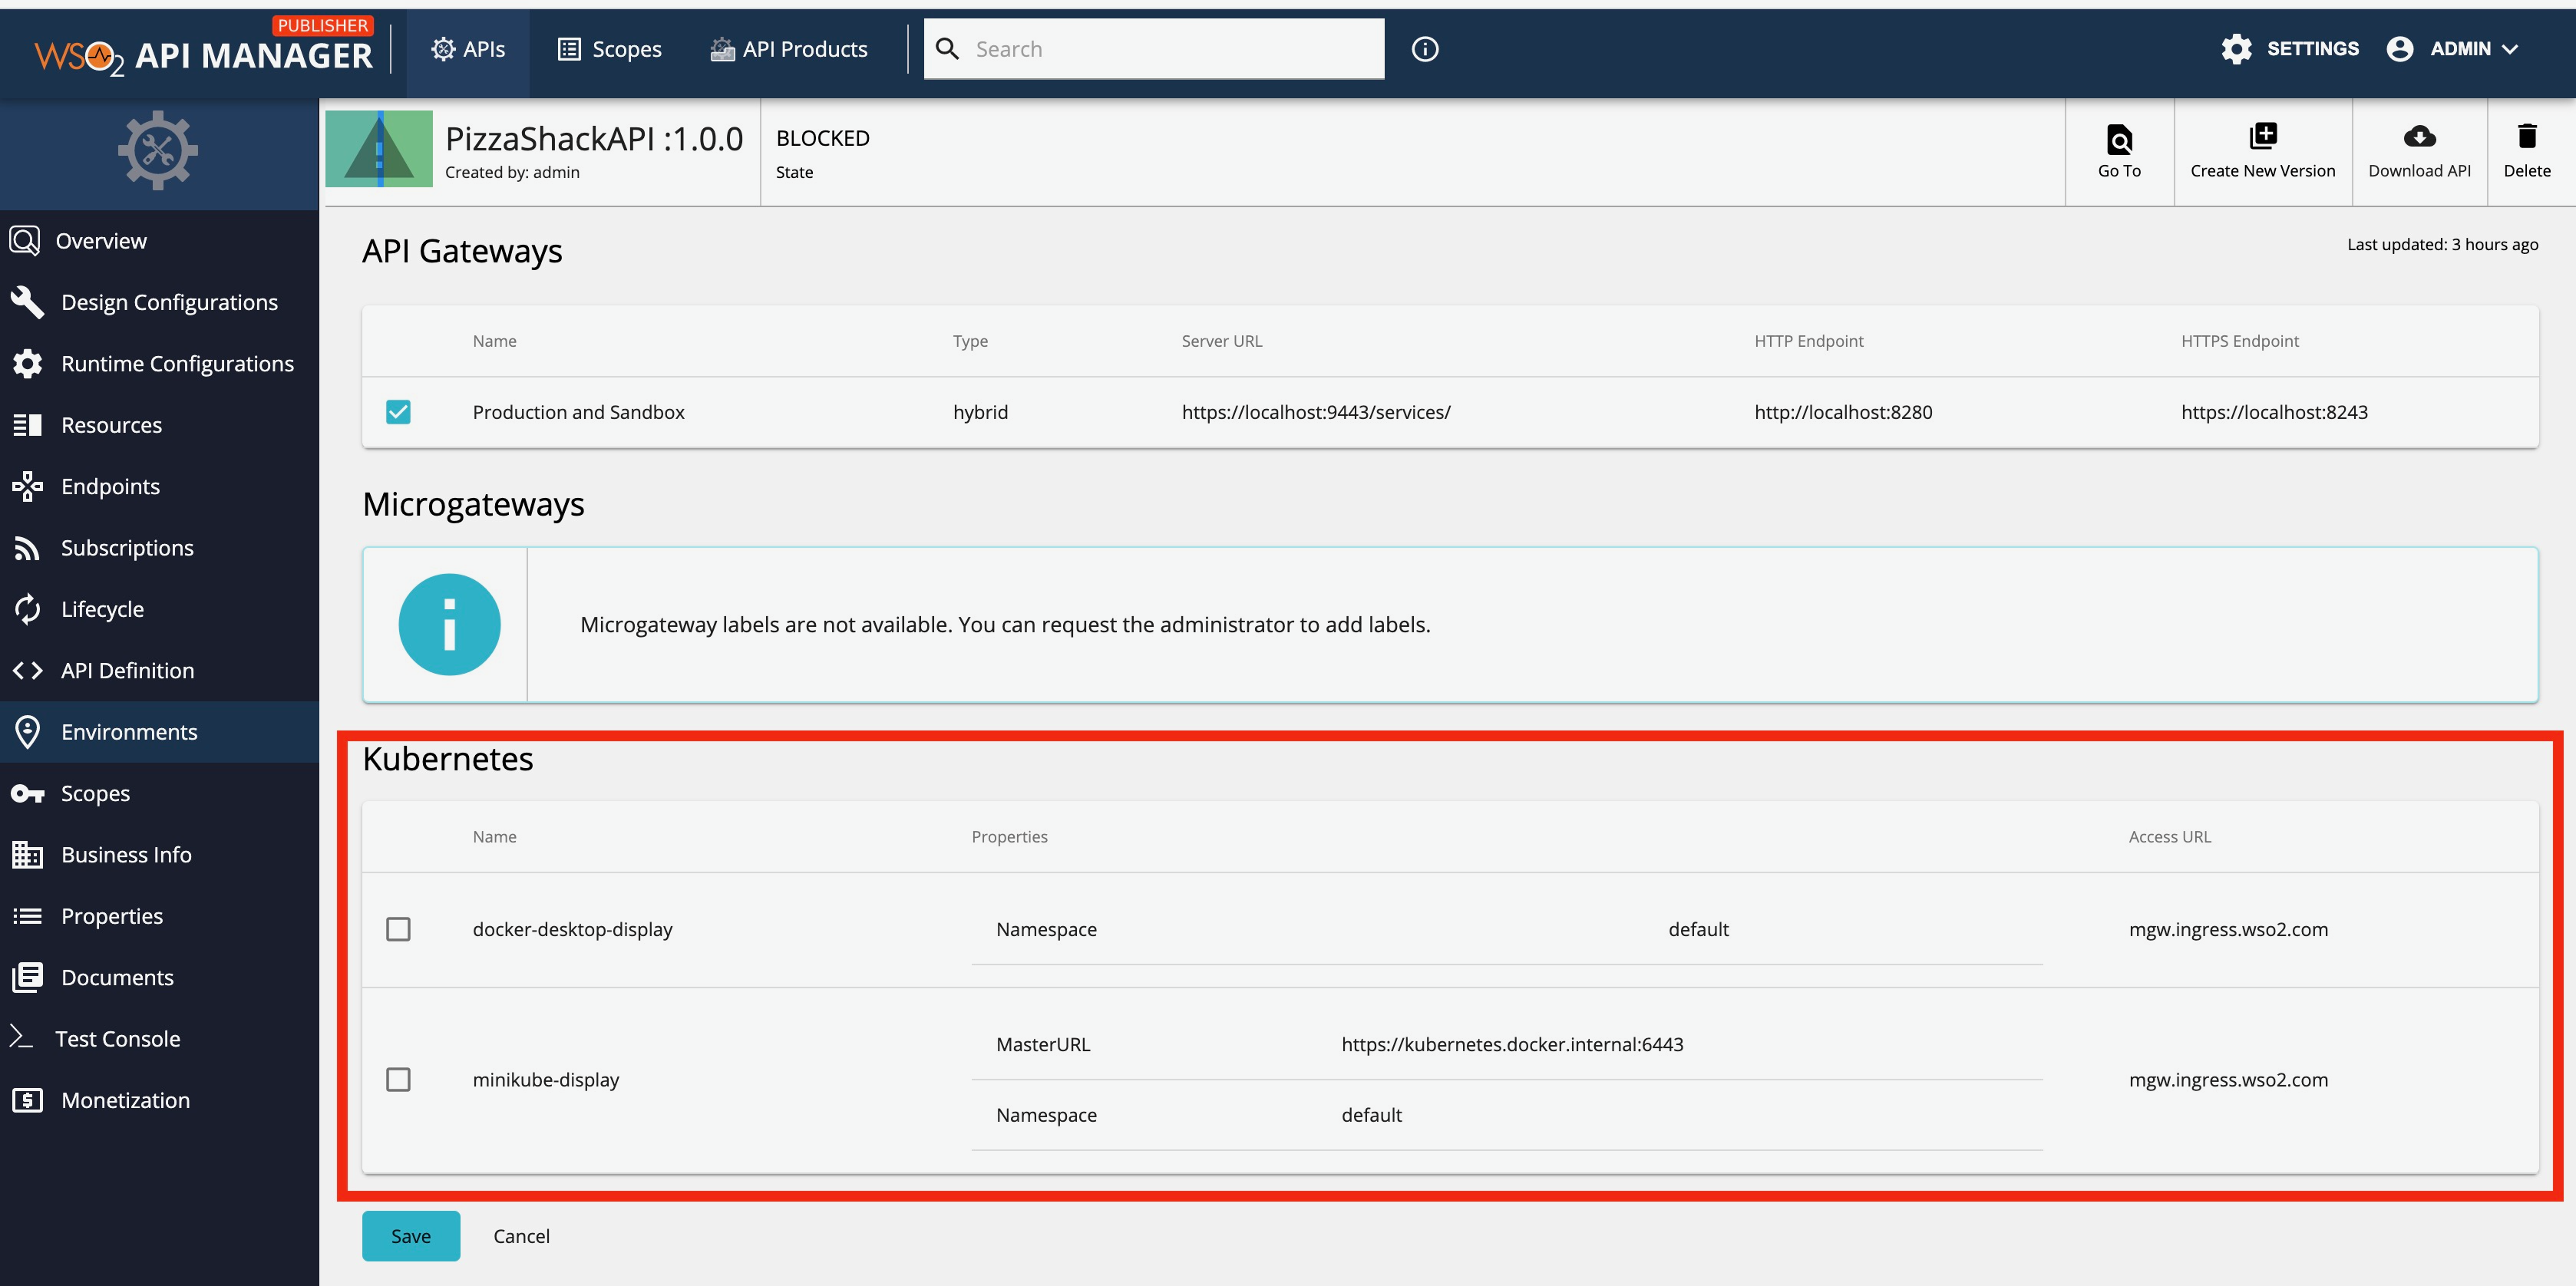The height and width of the screenshot is (1286, 2576).
Task: Click the Delete trash icon
Action: [2527, 136]
